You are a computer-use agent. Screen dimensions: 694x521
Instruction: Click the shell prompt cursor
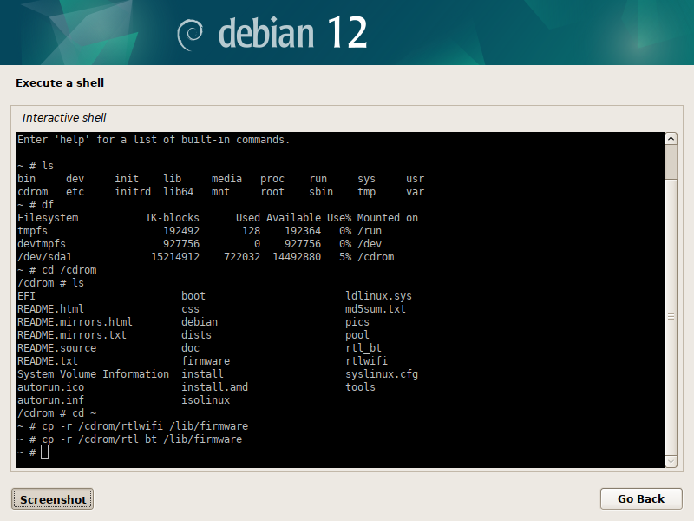(x=45, y=452)
